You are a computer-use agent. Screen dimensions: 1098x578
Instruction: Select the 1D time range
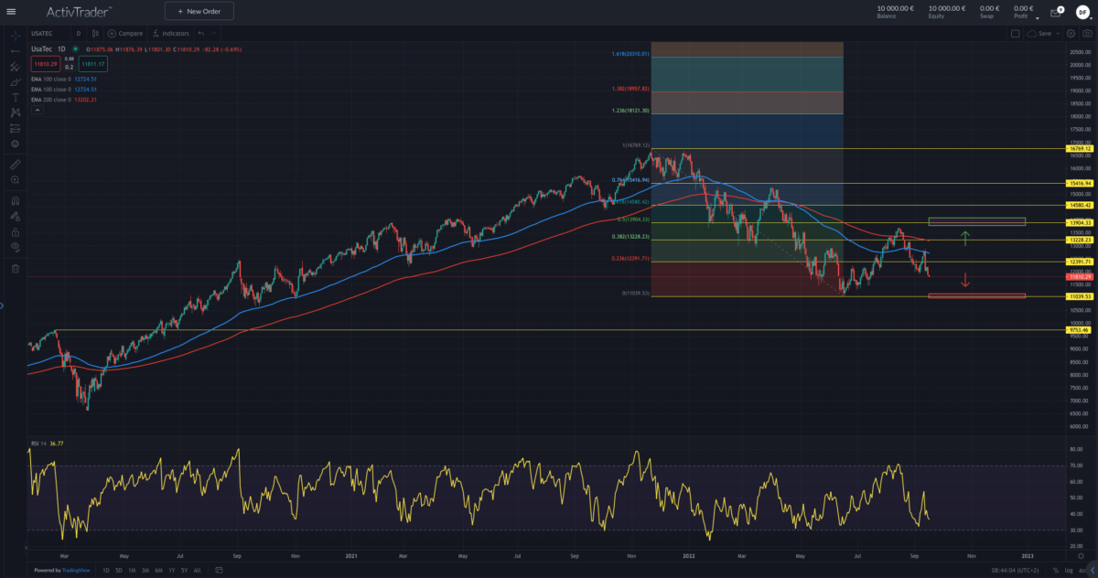click(x=105, y=570)
